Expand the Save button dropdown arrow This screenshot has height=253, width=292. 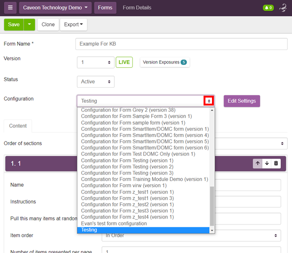click(x=29, y=24)
